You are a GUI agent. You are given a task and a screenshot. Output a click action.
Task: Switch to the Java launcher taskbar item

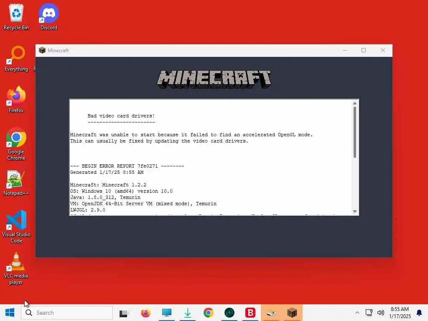point(271,313)
